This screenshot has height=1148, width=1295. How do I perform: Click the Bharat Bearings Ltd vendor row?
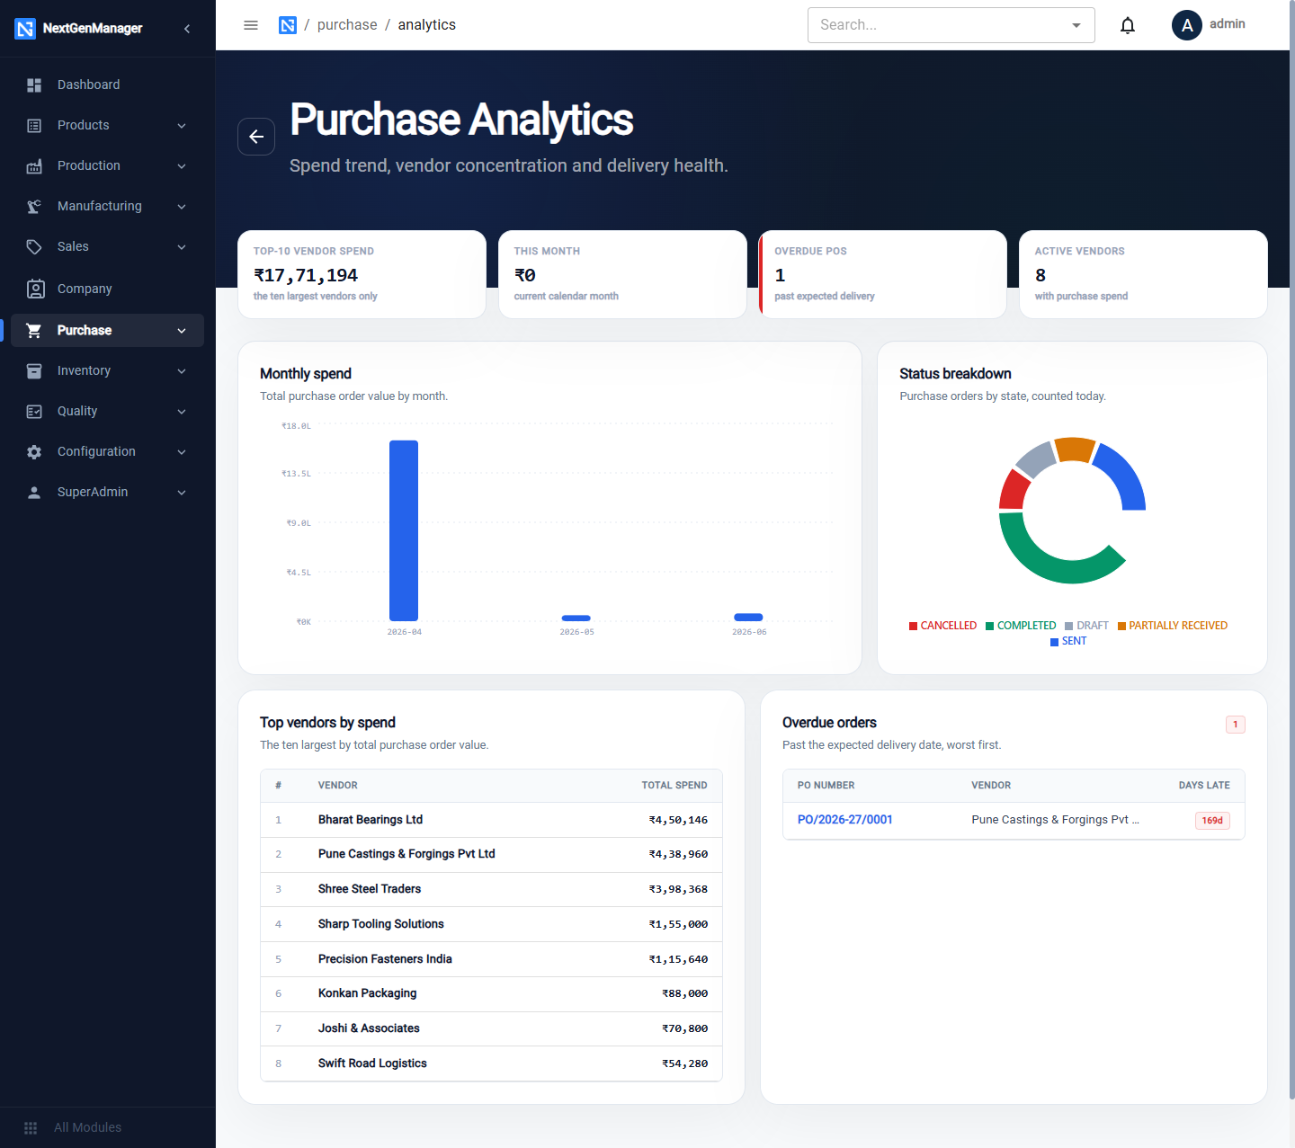click(491, 820)
